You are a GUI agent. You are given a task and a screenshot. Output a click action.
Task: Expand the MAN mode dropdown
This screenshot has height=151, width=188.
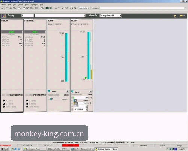pyautogui.click(x=81, y=106)
